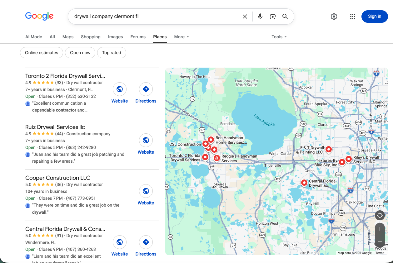This screenshot has height=263, width=393.
Task: Open Ruiz Drywall Services llc listing
Action: (55, 127)
